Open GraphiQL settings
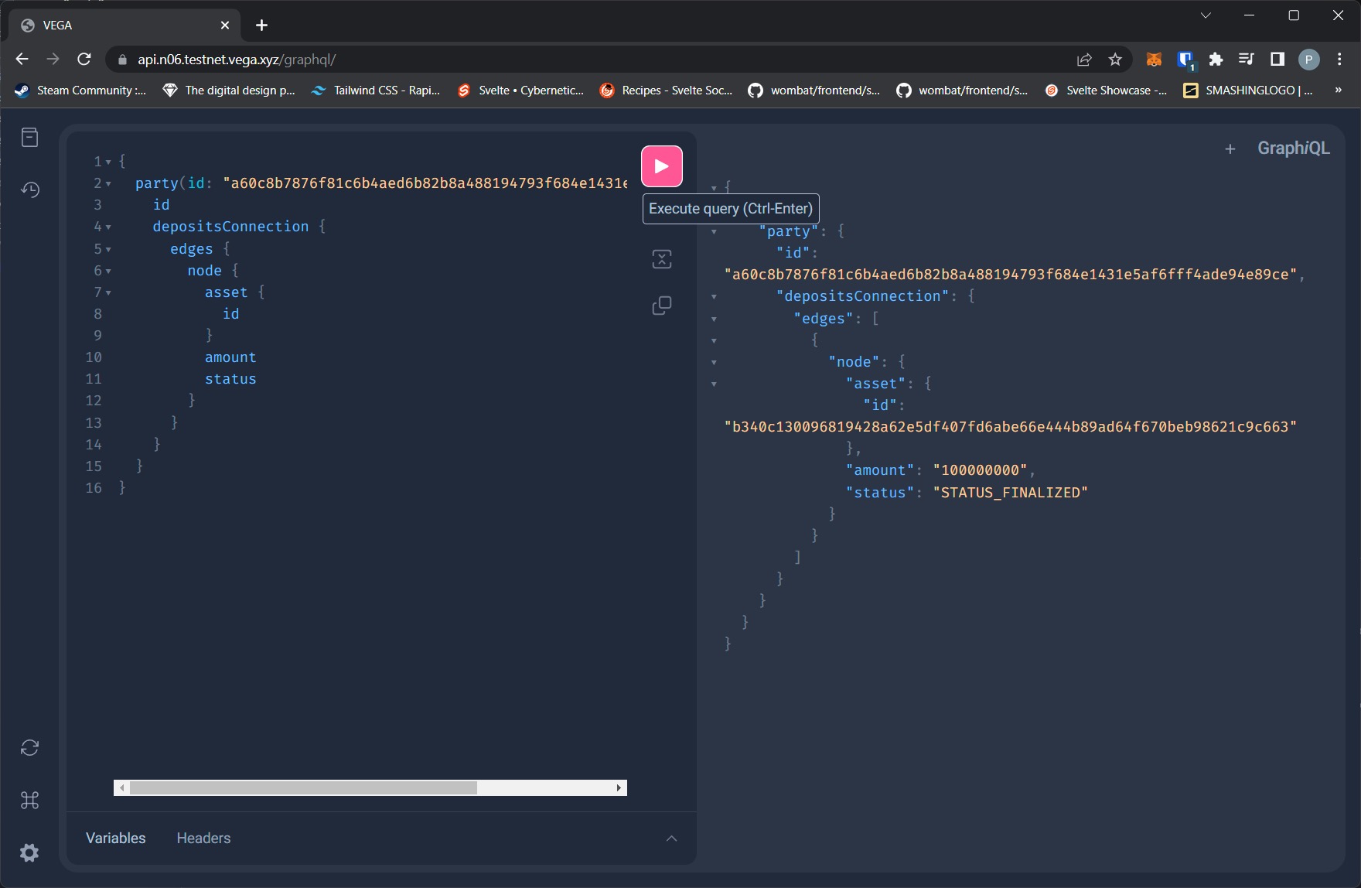Image resolution: width=1361 pixels, height=888 pixels. pos(29,852)
